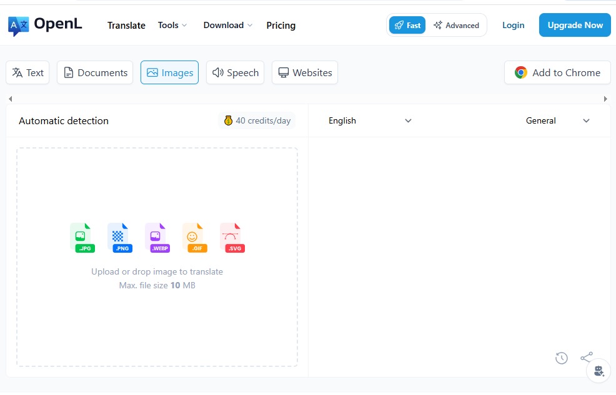616x395 pixels.
Task: Open the chatbot assistant icon
Action: [x=599, y=371]
